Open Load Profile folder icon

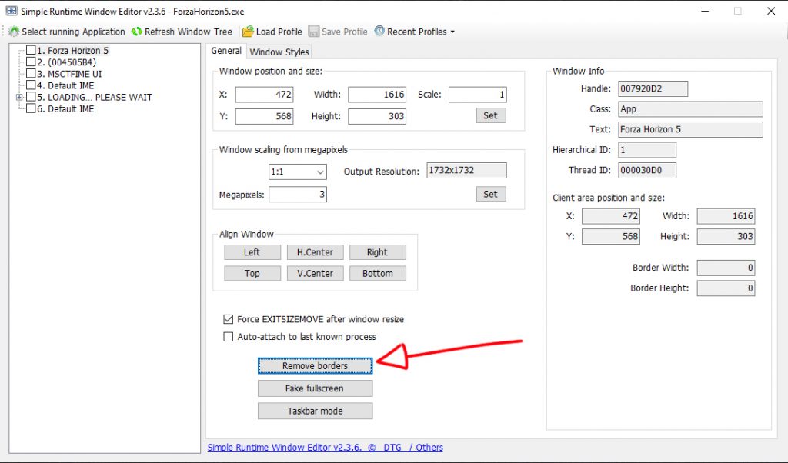[248, 32]
